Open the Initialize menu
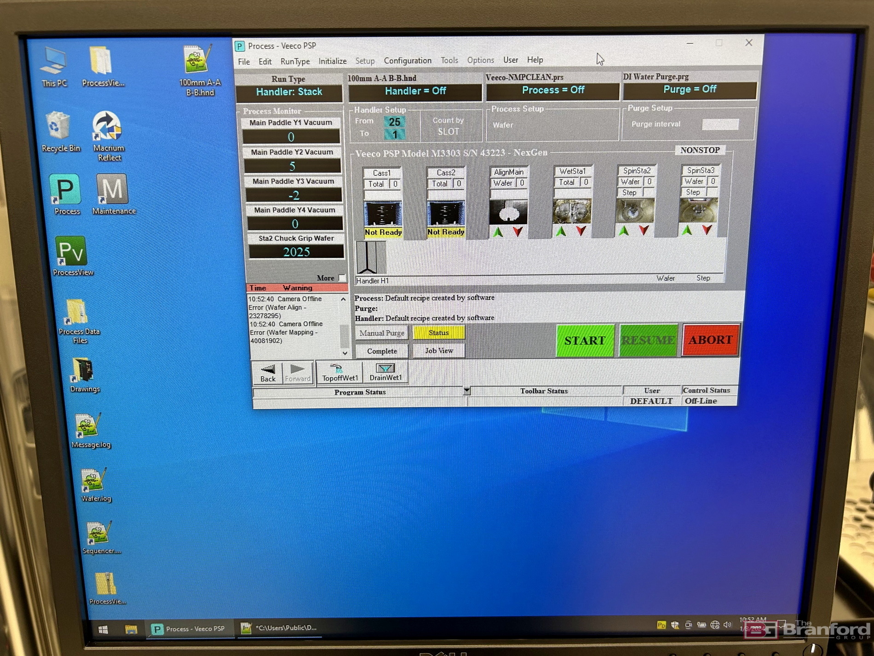The height and width of the screenshot is (656, 874). (333, 61)
